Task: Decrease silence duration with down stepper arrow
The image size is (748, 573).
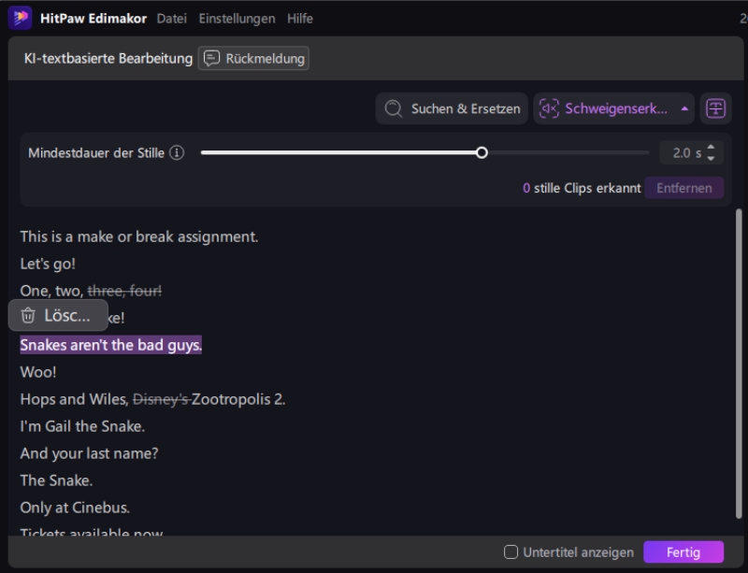Action: click(711, 158)
